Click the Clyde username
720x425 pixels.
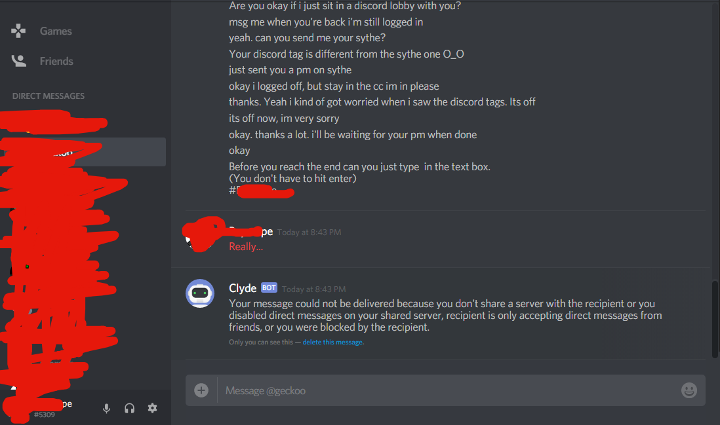tap(243, 288)
